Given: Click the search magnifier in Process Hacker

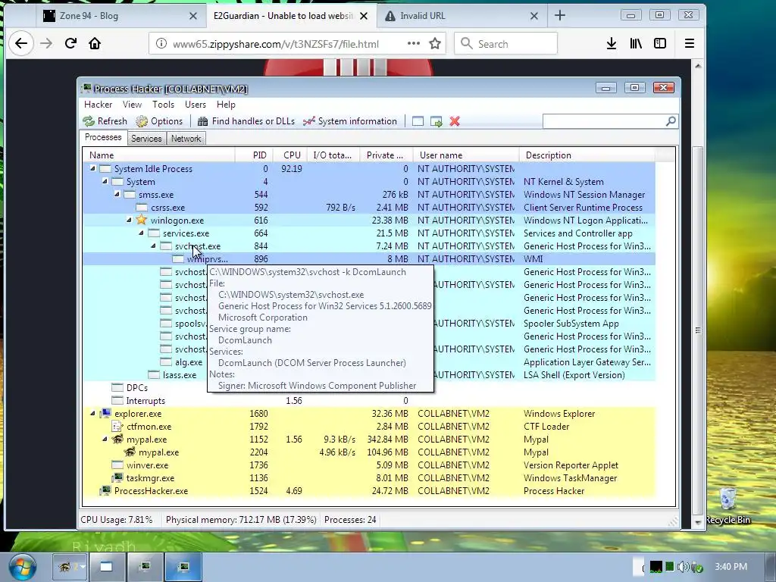Looking at the screenshot, I should [671, 120].
